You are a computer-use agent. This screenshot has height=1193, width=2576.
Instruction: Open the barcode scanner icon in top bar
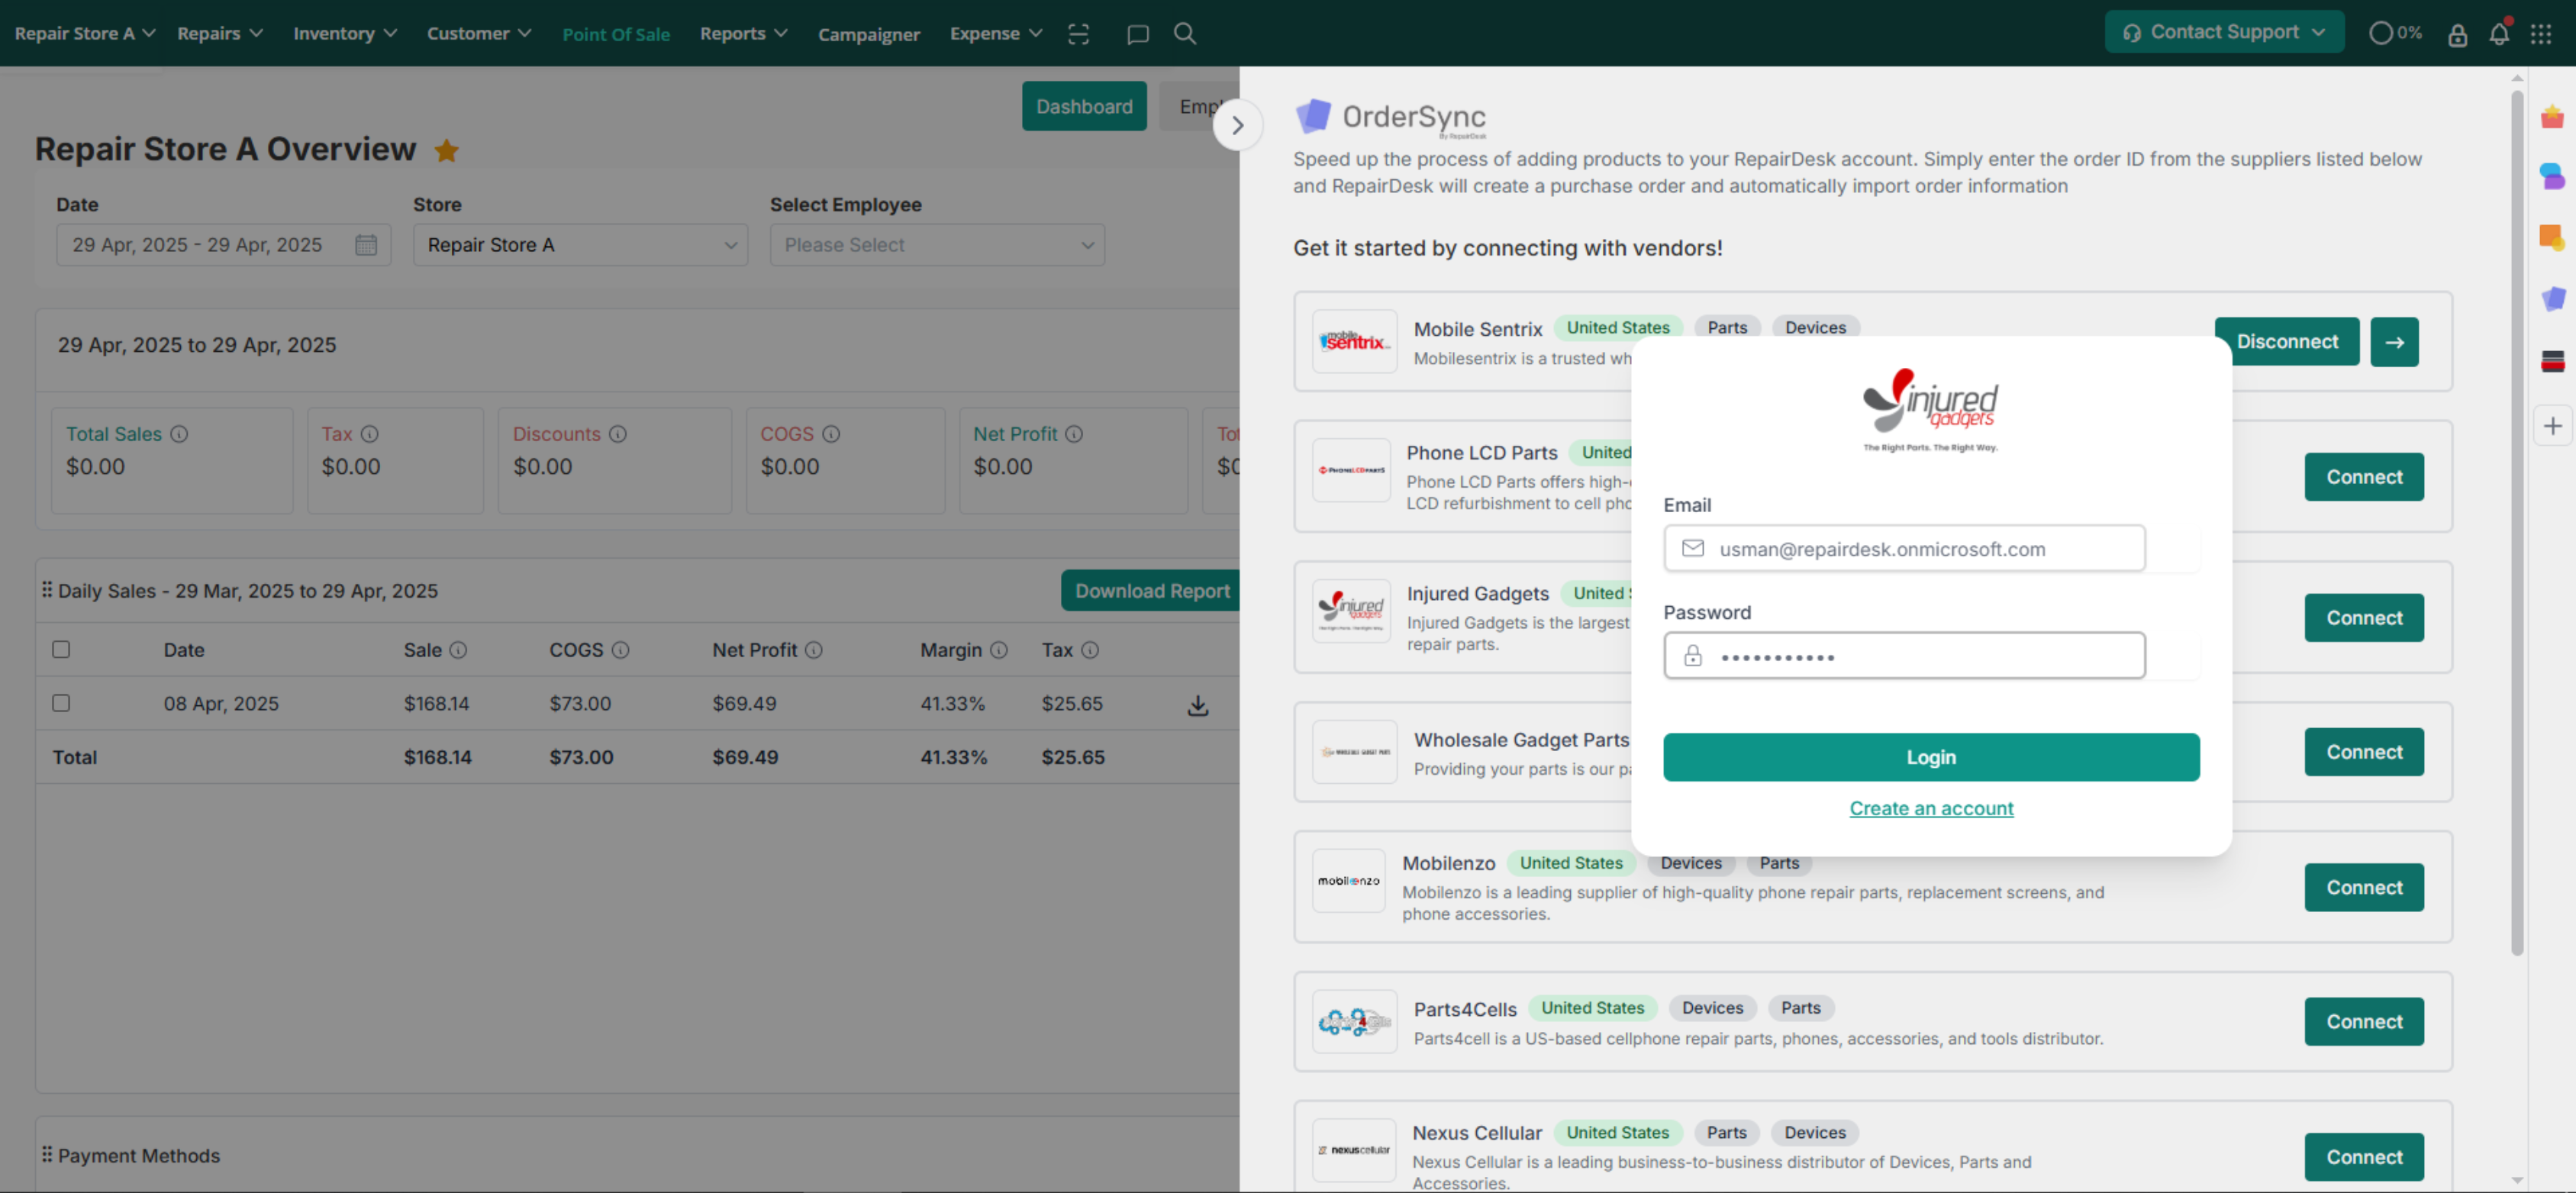pos(1078,34)
